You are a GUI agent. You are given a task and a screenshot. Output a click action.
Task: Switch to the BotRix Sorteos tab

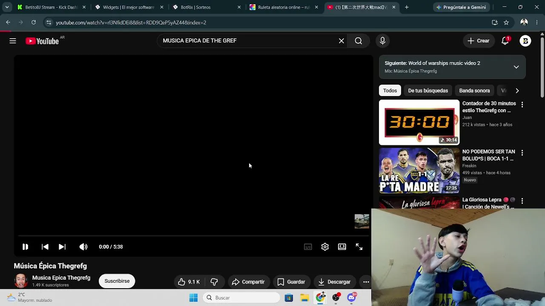coord(207,7)
